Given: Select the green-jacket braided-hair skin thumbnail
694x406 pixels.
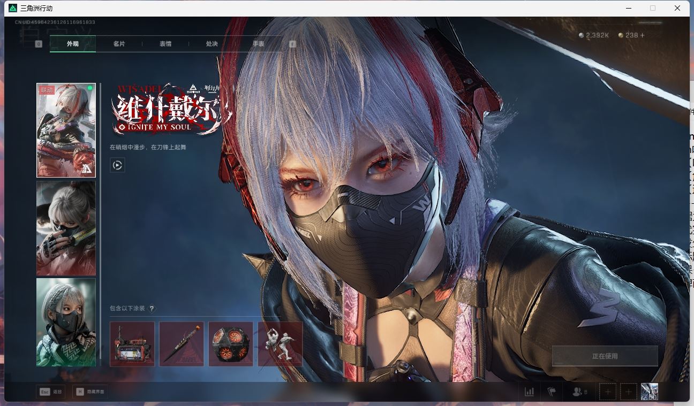Looking at the screenshot, I should [x=66, y=322].
